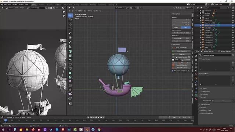Click the Pivot Drop button
Screen dimensions: 235x132
pos(181,54)
